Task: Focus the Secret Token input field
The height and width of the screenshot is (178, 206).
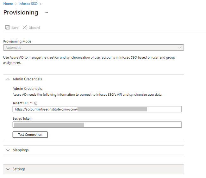Action: [x=97, y=124]
